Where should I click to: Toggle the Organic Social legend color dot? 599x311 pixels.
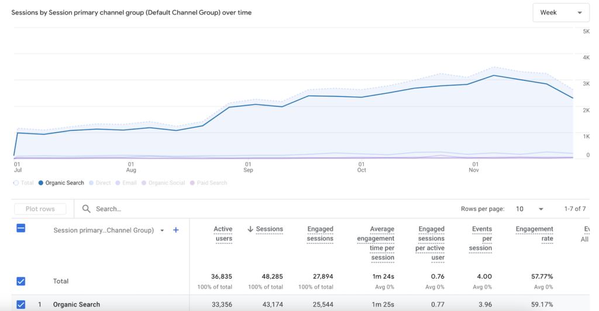pyautogui.click(x=144, y=183)
